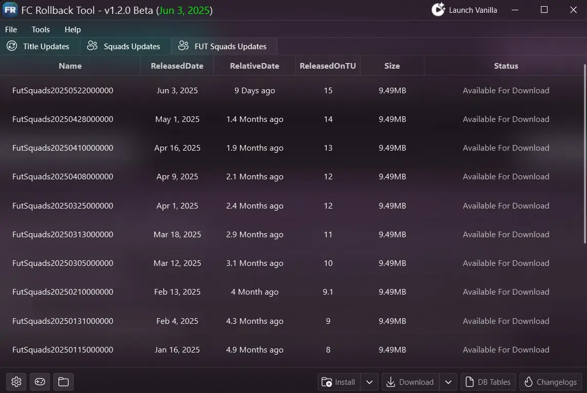Screen dimensions: 587x393
Task: Click the Download arrow icon
Action: [390, 382]
